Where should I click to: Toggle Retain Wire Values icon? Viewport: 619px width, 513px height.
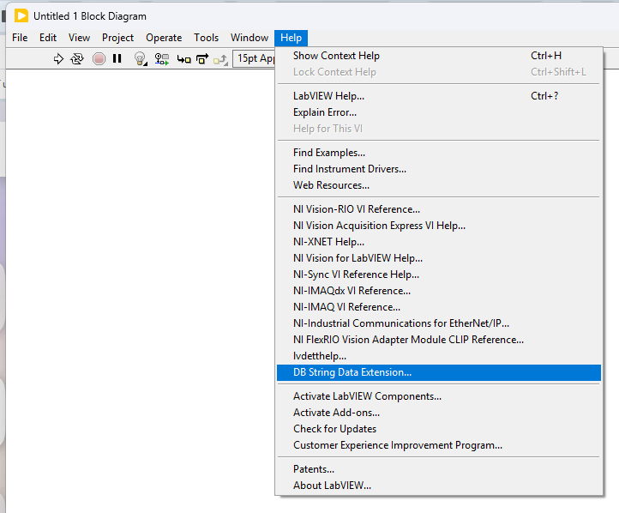[x=161, y=59]
